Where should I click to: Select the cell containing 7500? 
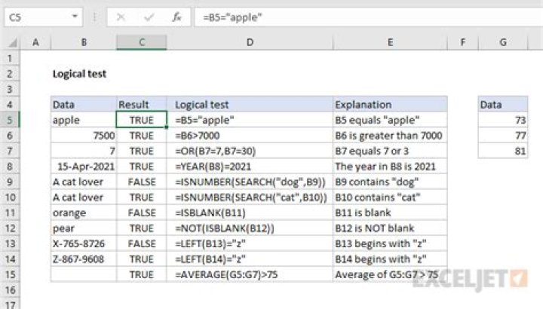tap(83, 135)
